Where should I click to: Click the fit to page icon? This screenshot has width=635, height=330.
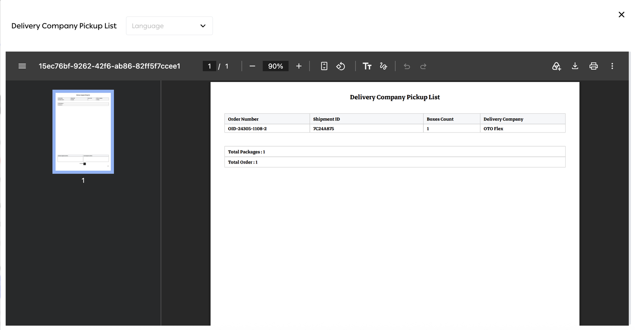[x=324, y=66]
